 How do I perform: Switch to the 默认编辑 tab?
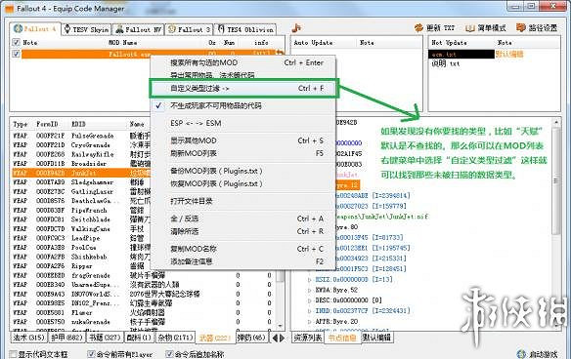point(376,338)
